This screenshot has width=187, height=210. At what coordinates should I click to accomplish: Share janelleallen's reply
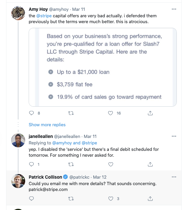tap(150, 164)
